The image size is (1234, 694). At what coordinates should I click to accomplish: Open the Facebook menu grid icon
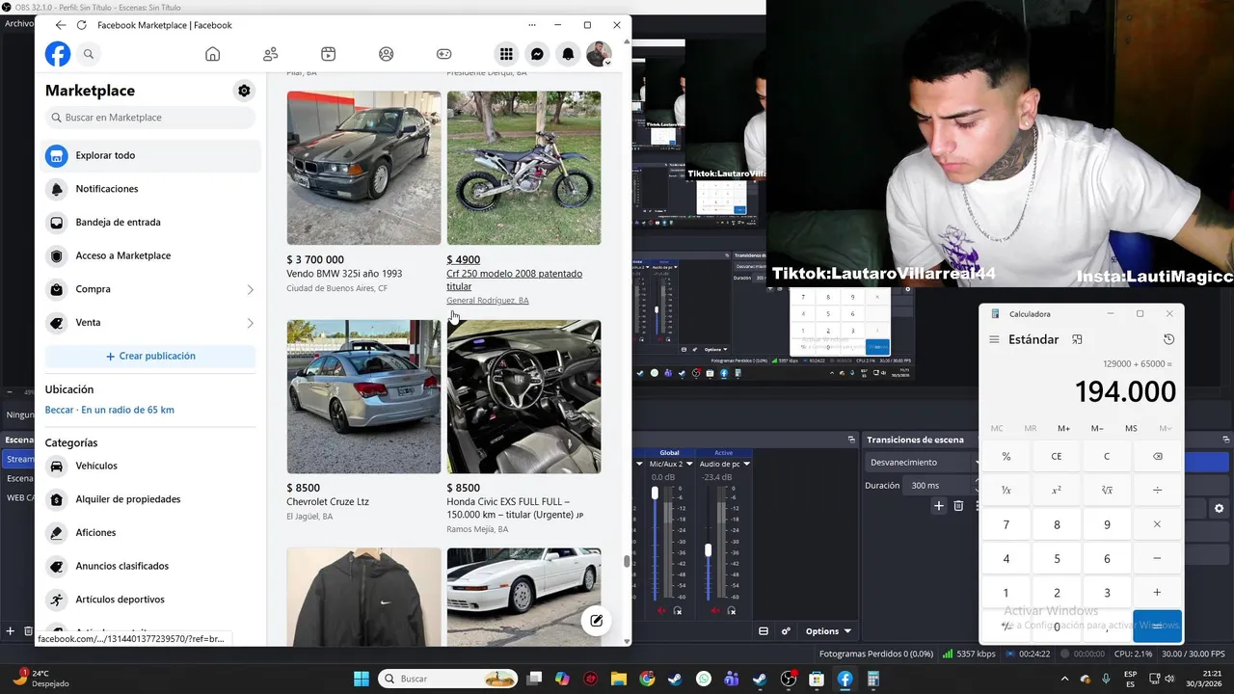[x=506, y=54]
